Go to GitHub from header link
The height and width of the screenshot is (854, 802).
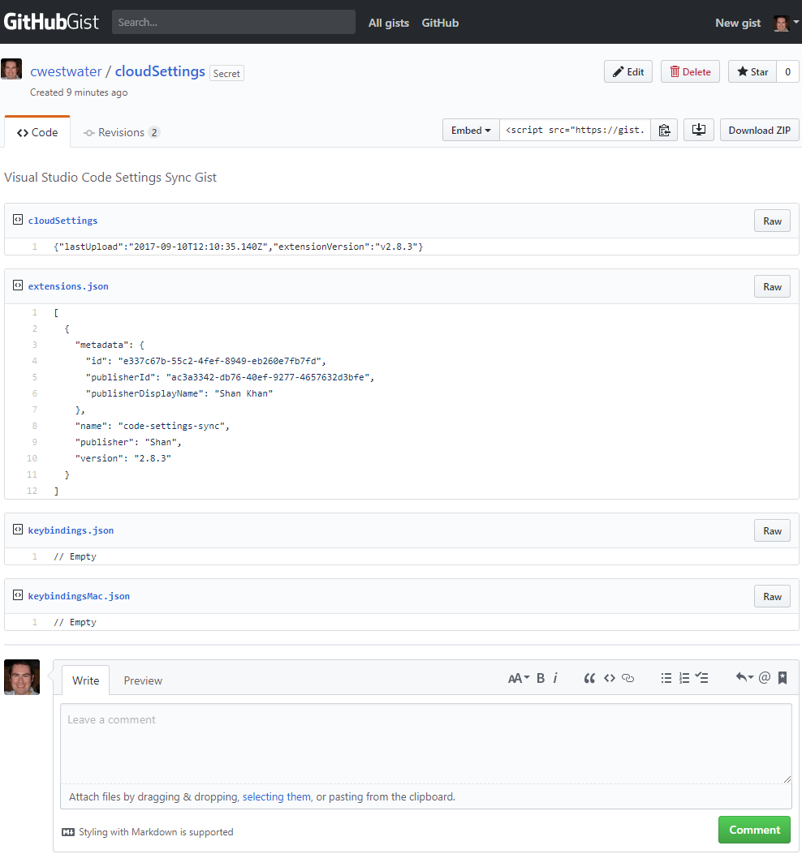coord(440,23)
